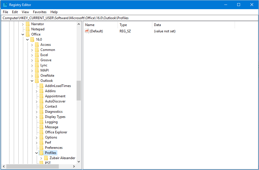Click the registry path address bar
259x170 pixels.
tap(129, 18)
